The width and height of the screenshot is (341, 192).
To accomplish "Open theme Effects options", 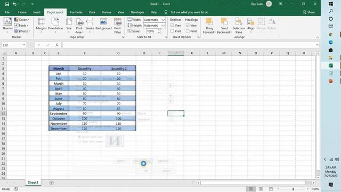I will coord(22,31).
